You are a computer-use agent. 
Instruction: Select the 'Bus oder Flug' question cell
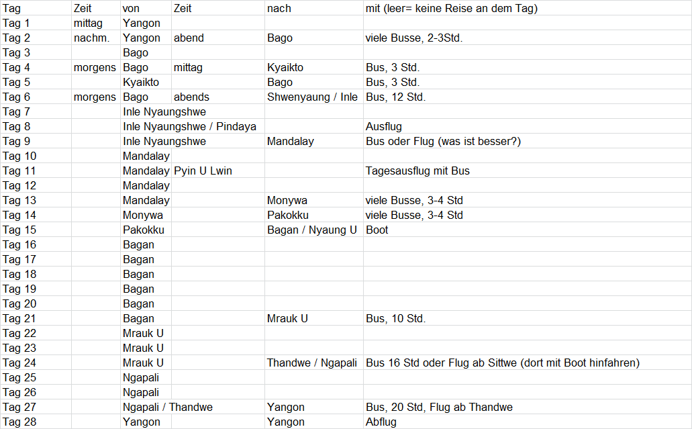443,142
